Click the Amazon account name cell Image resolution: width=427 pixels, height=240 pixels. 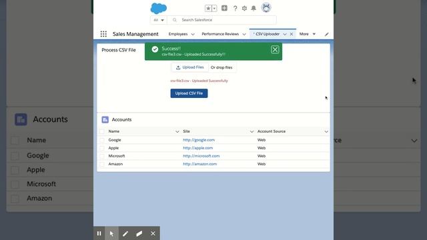[115, 164]
